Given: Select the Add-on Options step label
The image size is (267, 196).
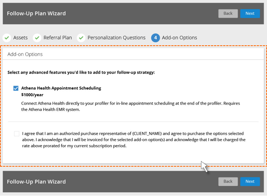Looking at the screenshot, I should tap(179, 38).
